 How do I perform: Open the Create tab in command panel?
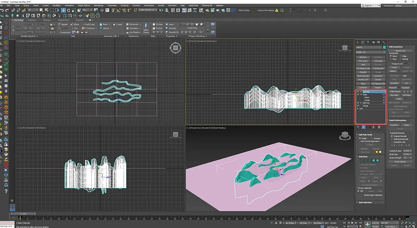coord(358,42)
